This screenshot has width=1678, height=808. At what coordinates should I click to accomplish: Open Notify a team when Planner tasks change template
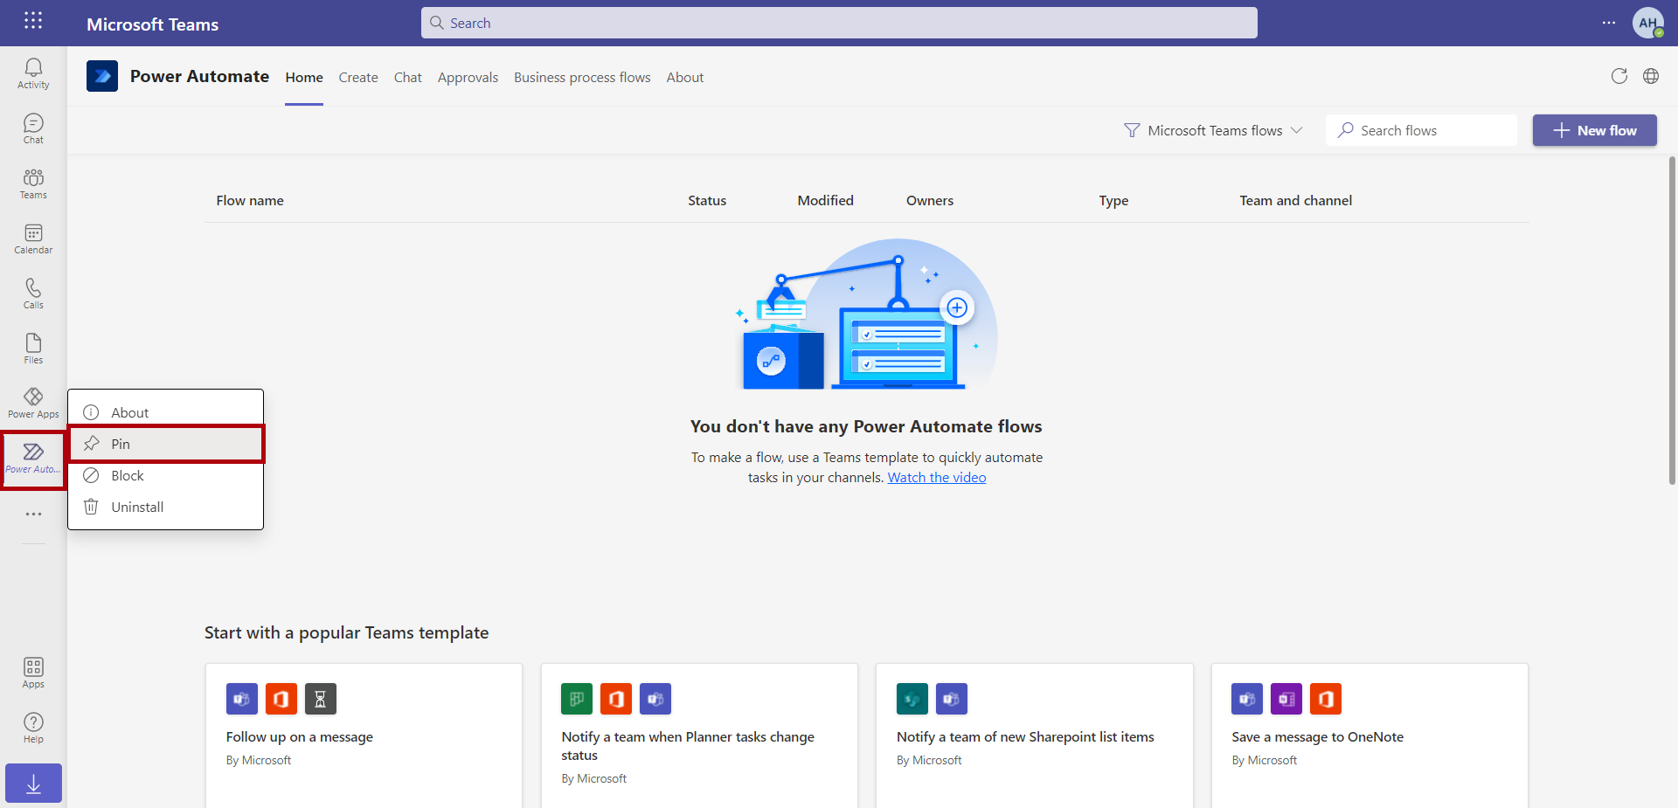699,735
